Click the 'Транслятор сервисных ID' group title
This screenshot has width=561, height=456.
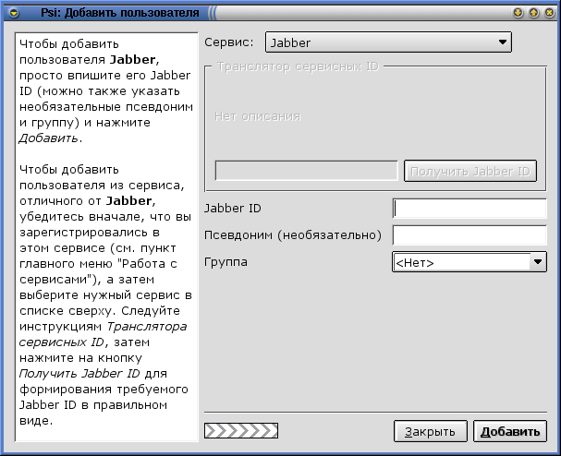[x=298, y=66]
